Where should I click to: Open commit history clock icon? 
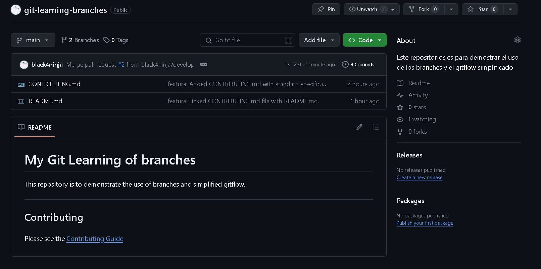[345, 64]
